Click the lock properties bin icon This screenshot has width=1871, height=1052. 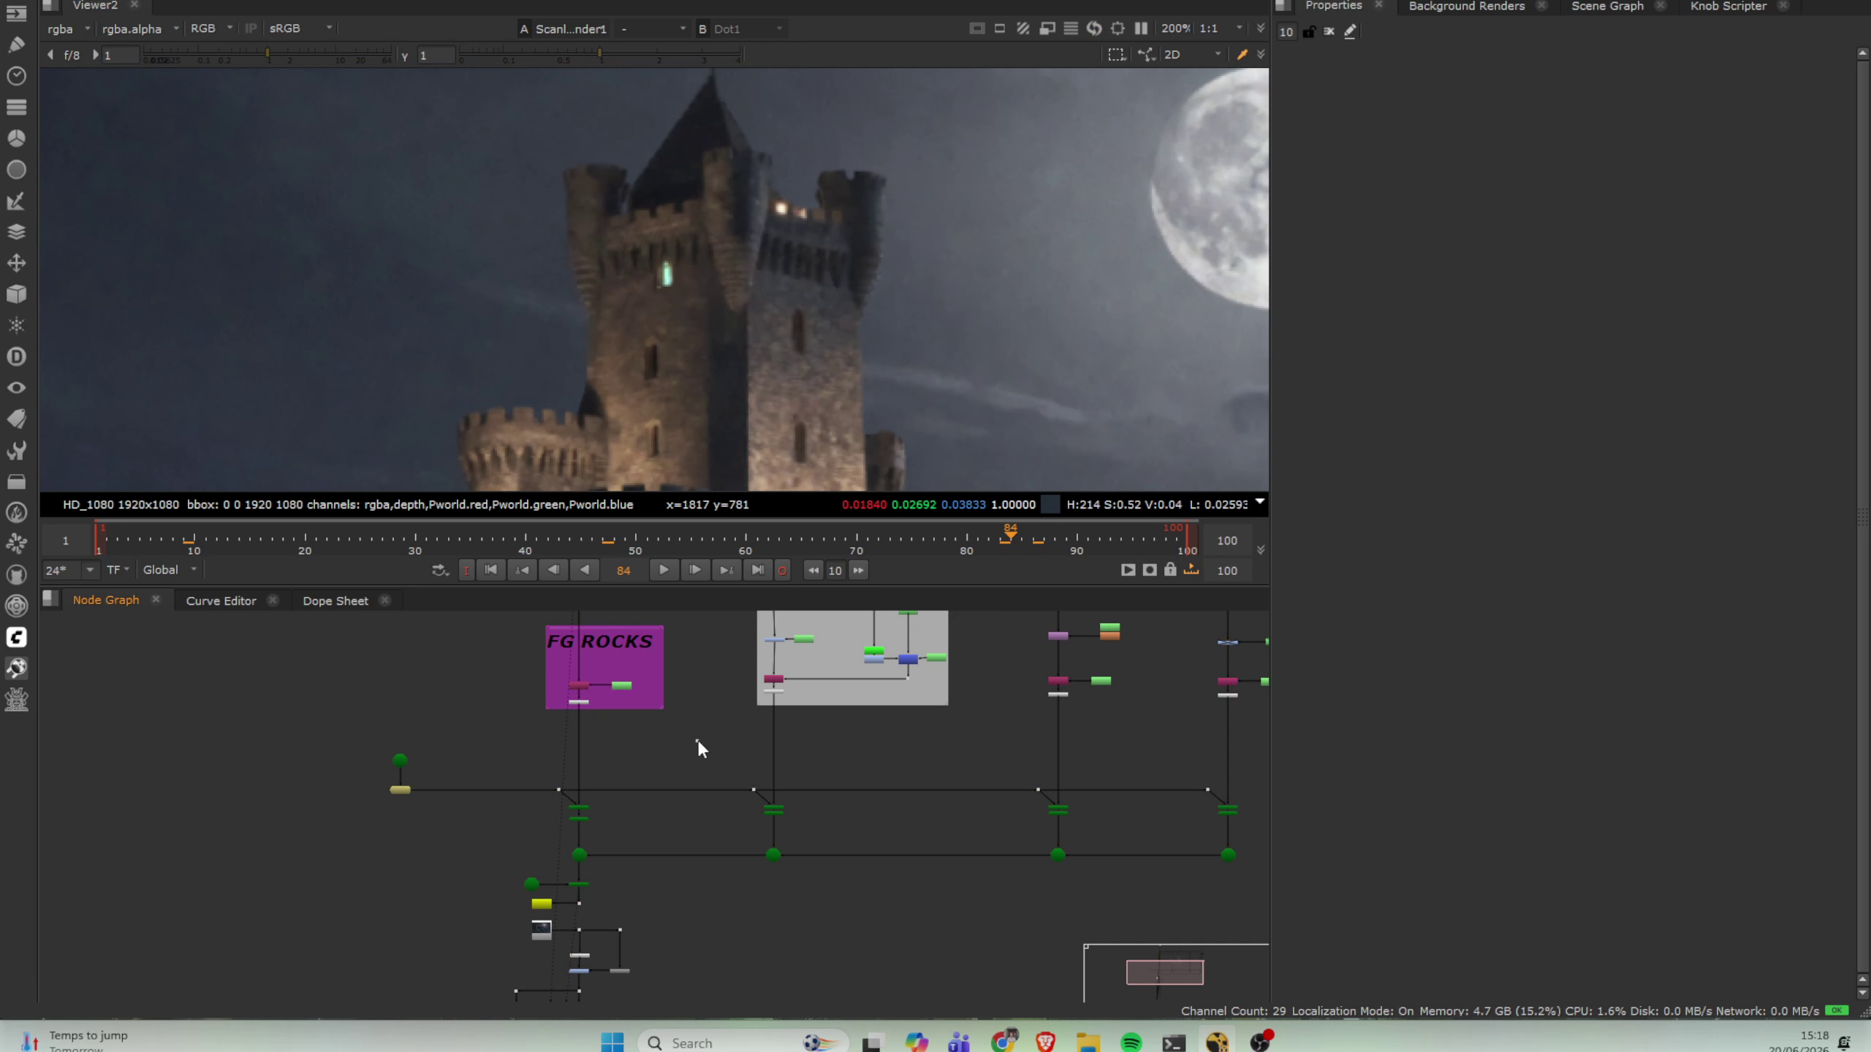pyautogui.click(x=1309, y=31)
